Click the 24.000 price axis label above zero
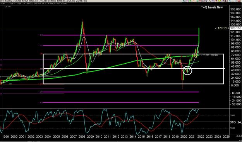Image resolution: width=242 pixels, height=142 pixels. [236, 78]
